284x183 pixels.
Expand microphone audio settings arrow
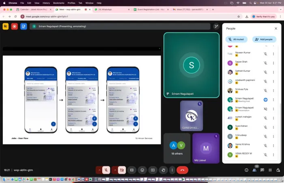pos(99,170)
